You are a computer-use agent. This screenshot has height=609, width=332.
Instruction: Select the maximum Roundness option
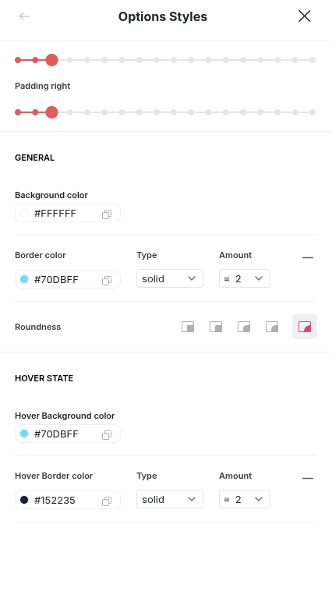[x=305, y=327]
